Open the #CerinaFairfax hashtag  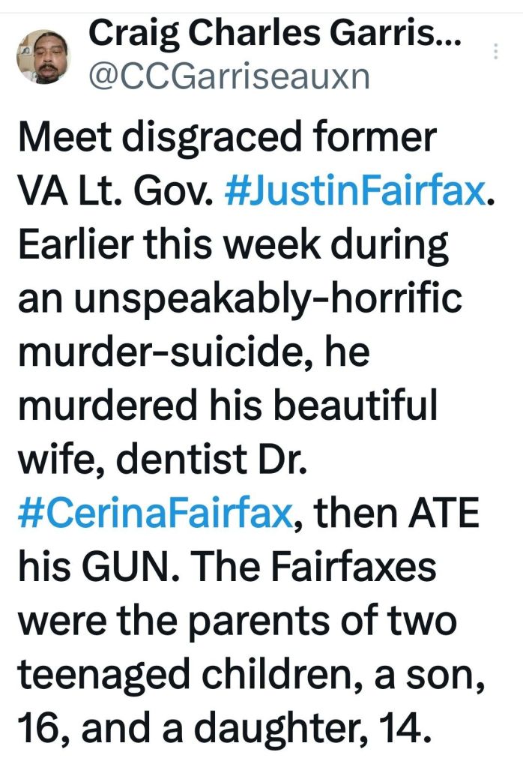point(153,517)
